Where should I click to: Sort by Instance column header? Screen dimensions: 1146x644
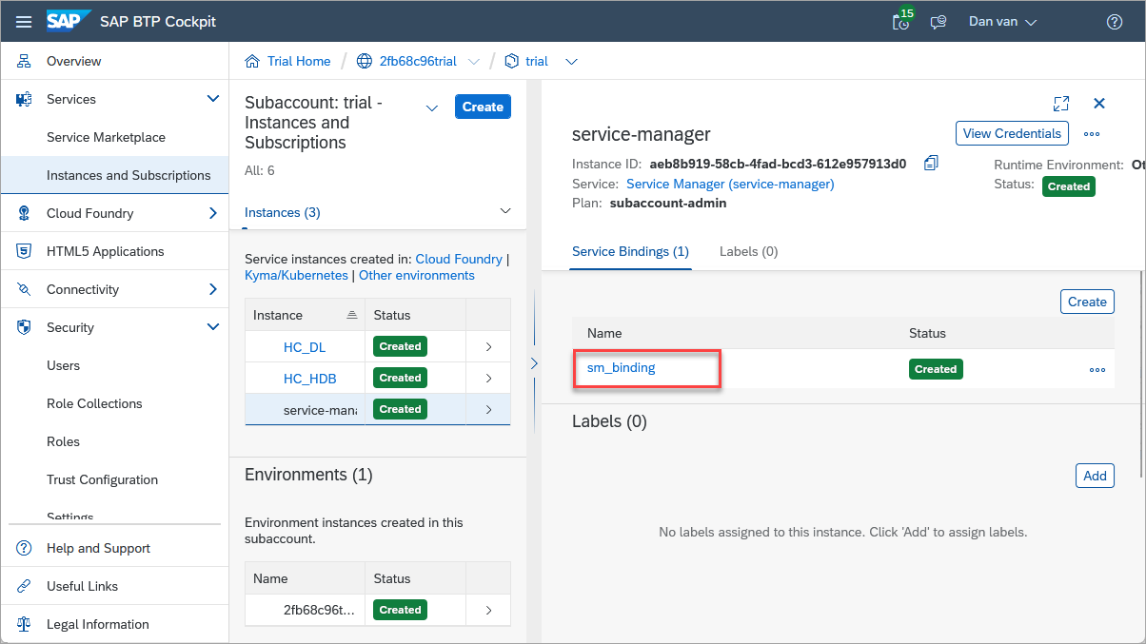(x=305, y=315)
